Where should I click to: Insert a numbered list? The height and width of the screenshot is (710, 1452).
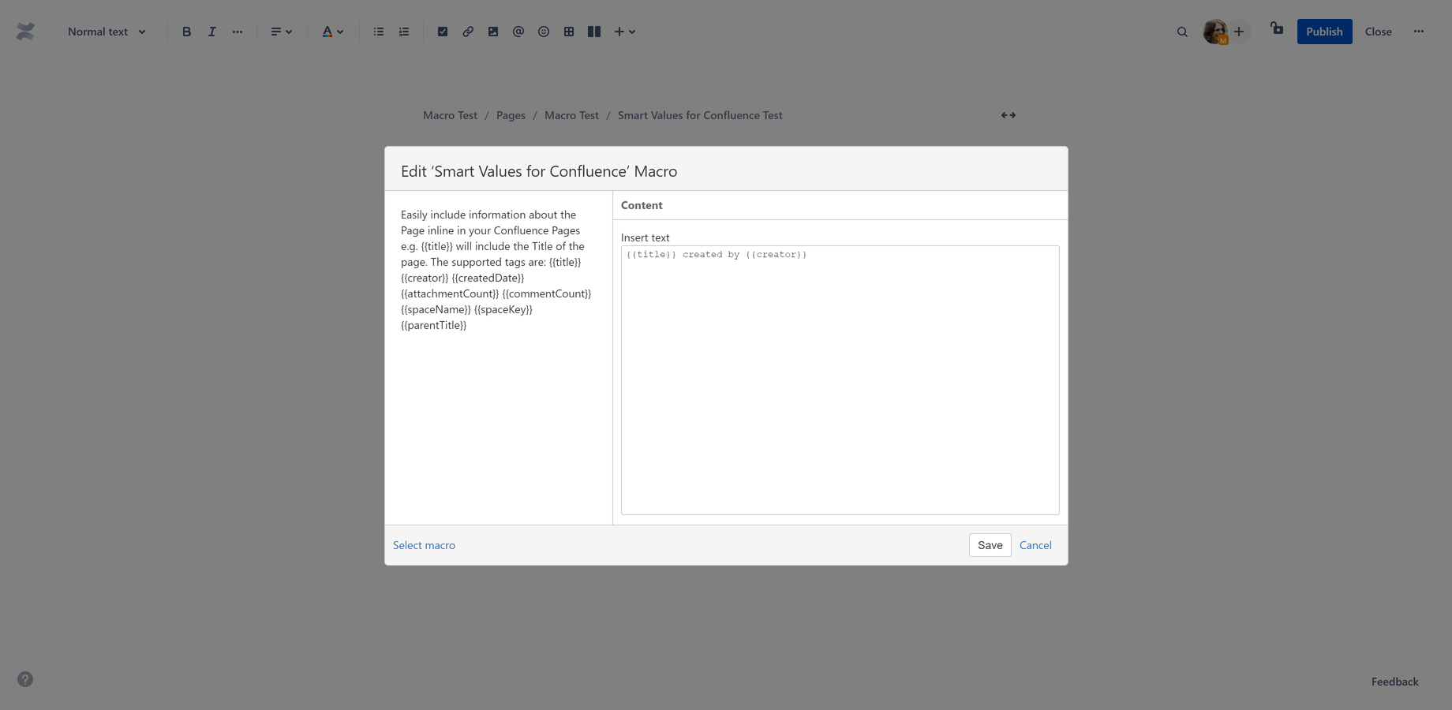404,32
